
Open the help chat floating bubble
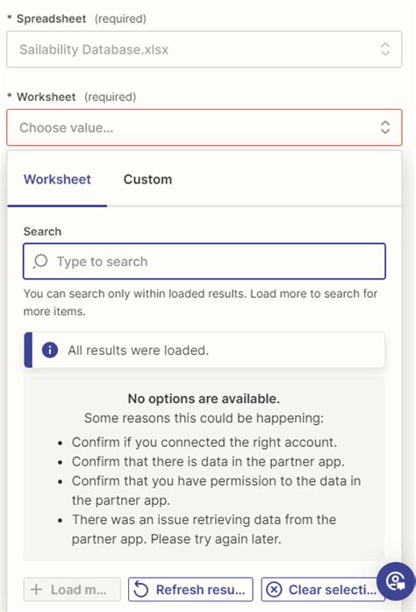(396, 581)
